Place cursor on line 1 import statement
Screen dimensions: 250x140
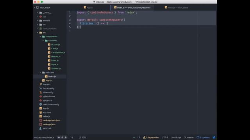tap(107, 12)
